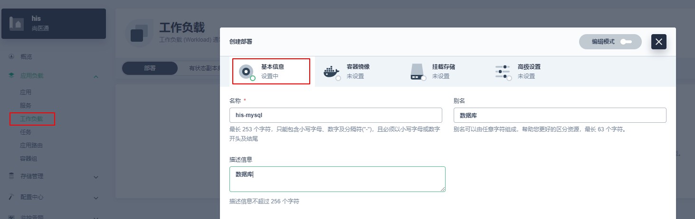The width and height of the screenshot is (695, 219).
Task: Click the 配置中心 hammer icon
Action: [12, 197]
